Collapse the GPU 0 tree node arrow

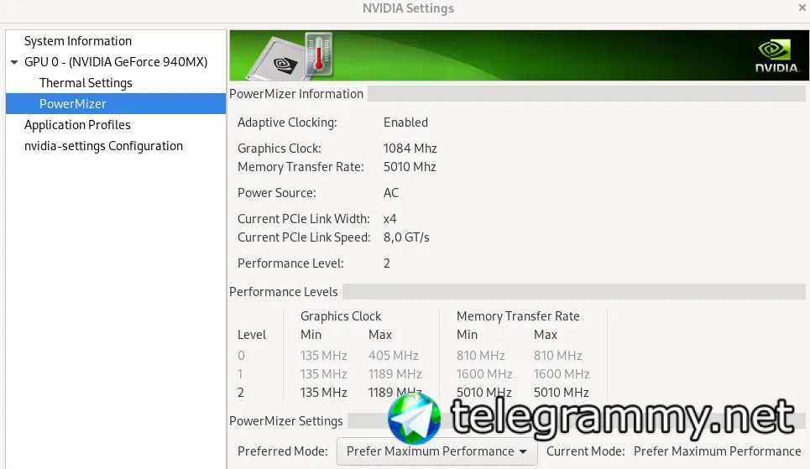(x=14, y=62)
